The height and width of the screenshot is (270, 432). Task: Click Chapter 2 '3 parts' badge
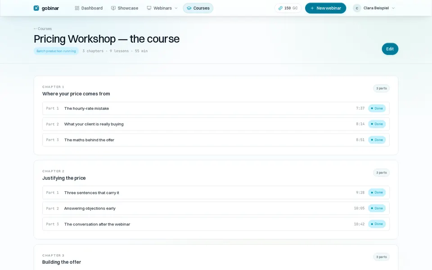click(x=381, y=173)
